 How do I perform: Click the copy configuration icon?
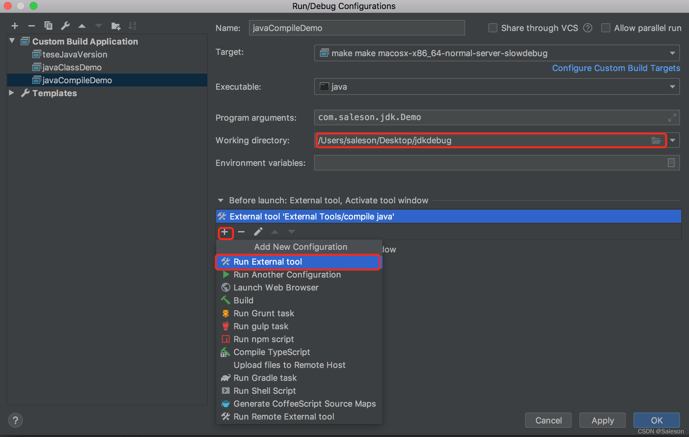(x=48, y=26)
